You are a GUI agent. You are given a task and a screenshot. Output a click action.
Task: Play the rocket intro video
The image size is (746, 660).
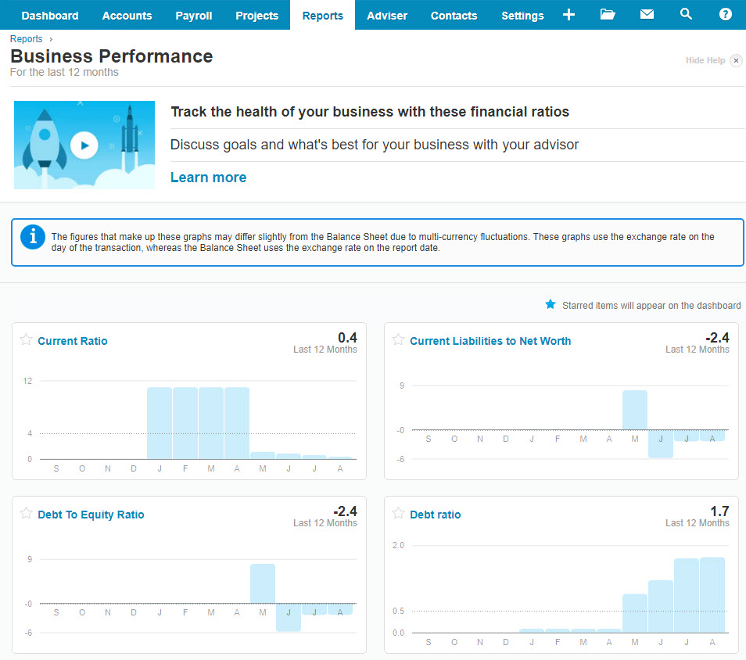coord(84,145)
